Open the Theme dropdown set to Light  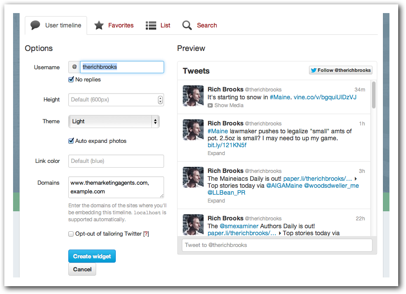114,122
